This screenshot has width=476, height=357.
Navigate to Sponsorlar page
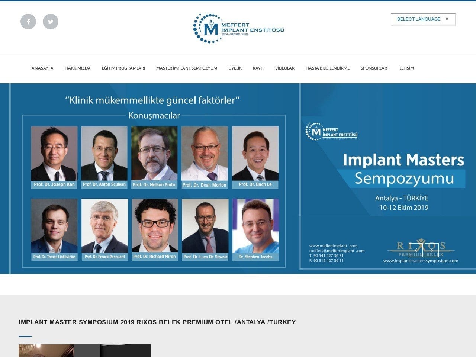374,68
